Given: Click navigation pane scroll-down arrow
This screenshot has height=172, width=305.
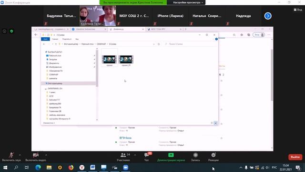Looking at the screenshot, I should point(97,120).
